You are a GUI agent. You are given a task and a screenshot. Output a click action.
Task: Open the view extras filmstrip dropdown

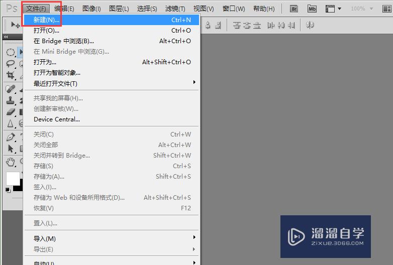point(333,9)
